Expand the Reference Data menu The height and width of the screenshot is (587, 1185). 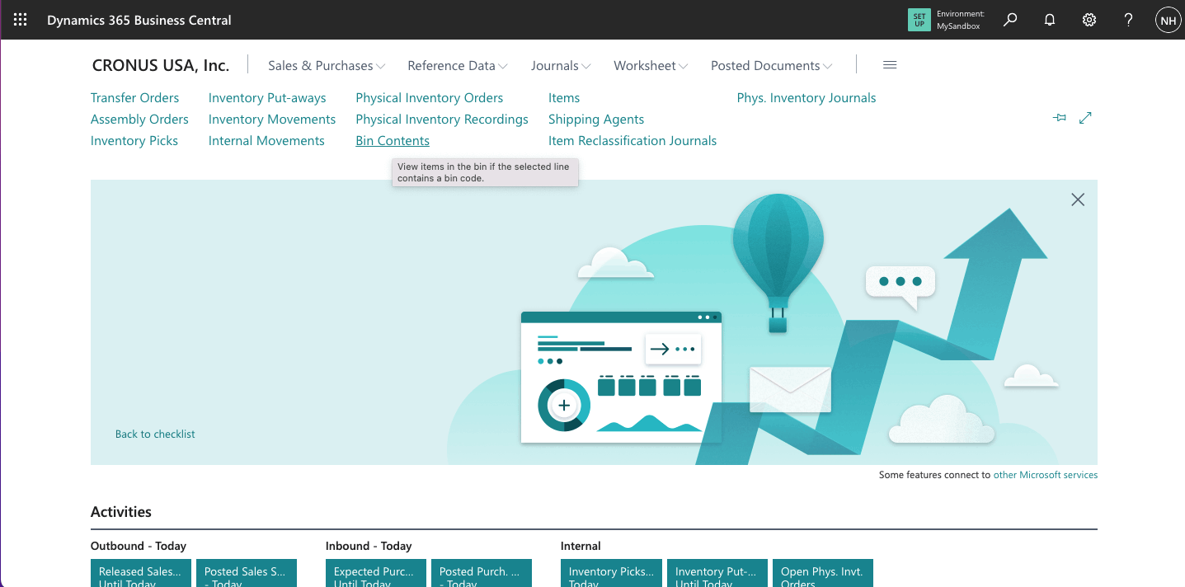(458, 66)
